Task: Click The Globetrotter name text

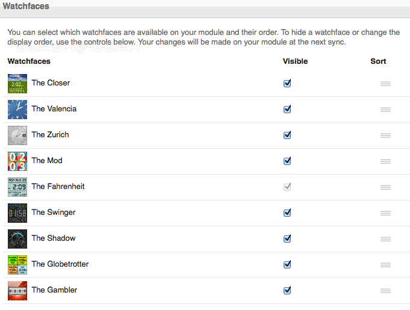Action: tap(60, 264)
